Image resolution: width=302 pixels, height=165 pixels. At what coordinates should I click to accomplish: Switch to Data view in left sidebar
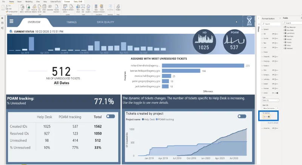coord(2,23)
